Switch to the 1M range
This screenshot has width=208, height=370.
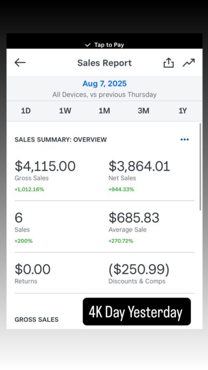104,110
